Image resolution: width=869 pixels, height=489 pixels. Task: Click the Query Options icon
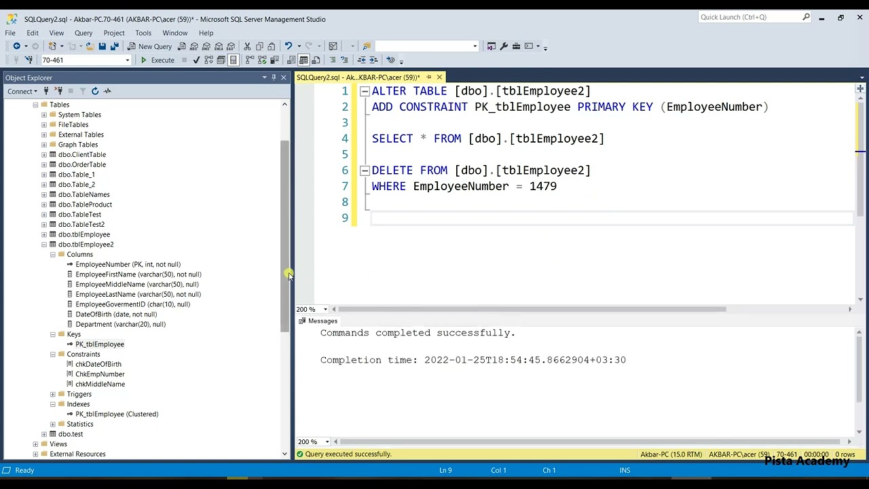221,60
